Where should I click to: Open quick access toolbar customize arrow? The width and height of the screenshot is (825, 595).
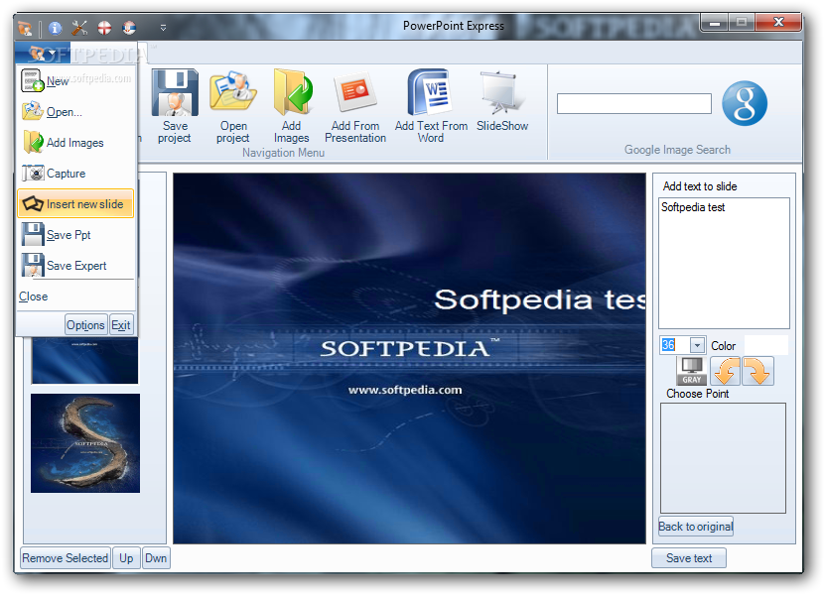(163, 28)
